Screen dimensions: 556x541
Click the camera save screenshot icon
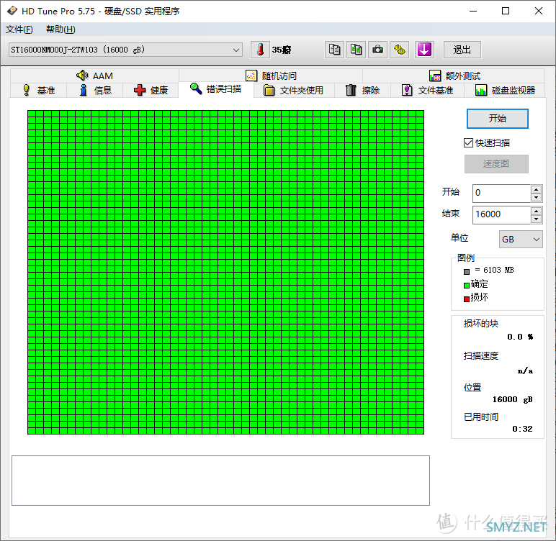click(377, 50)
